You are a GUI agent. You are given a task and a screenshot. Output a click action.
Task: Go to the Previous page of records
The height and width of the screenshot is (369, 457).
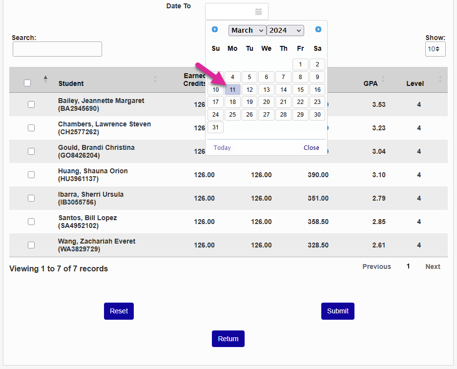click(x=376, y=266)
